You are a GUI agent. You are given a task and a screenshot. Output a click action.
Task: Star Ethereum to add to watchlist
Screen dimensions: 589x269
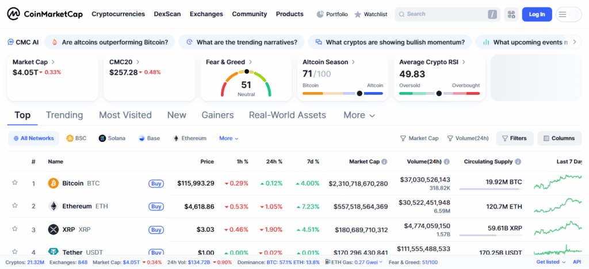click(x=14, y=206)
